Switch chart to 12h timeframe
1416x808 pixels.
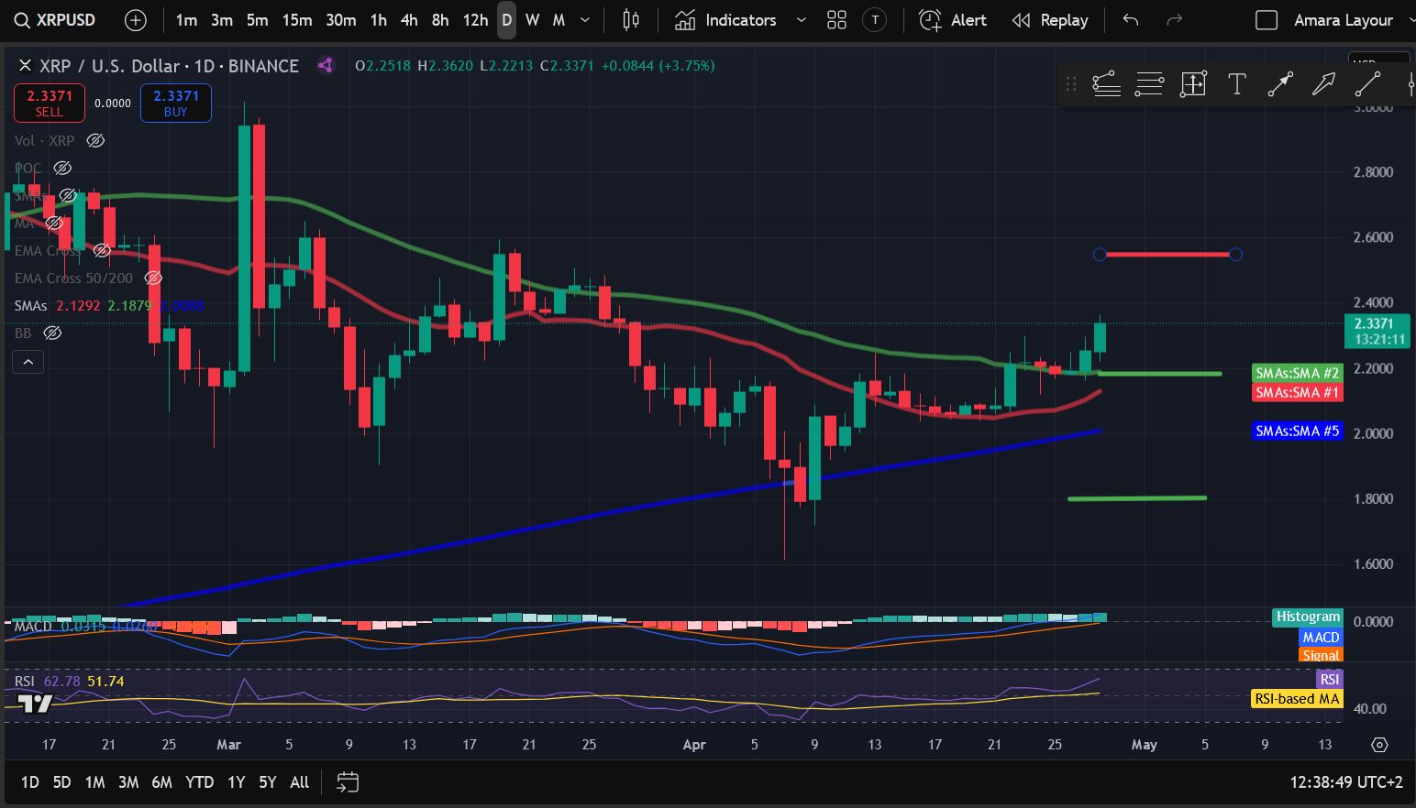475,20
